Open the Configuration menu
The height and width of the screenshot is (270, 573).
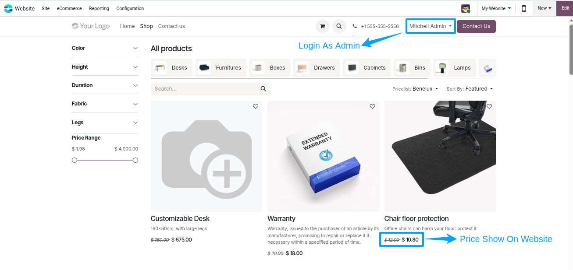point(130,8)
